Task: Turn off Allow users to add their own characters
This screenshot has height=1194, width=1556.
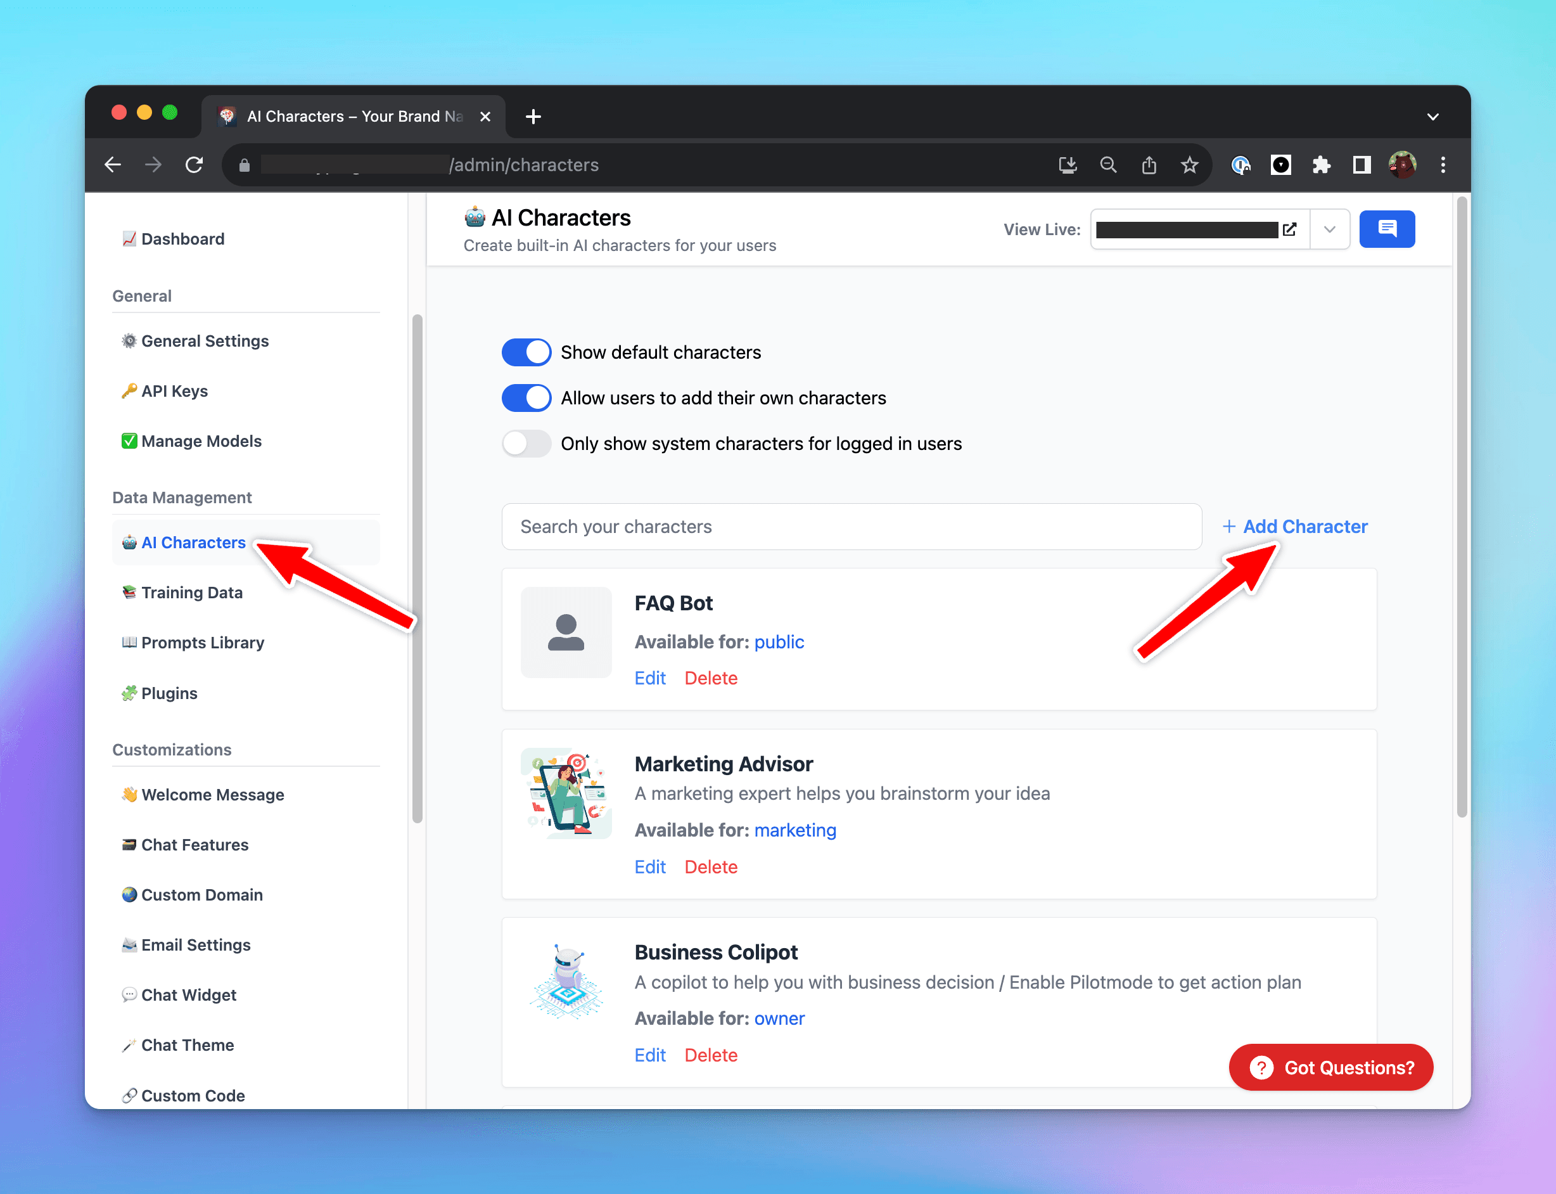Action: point(526,397)
